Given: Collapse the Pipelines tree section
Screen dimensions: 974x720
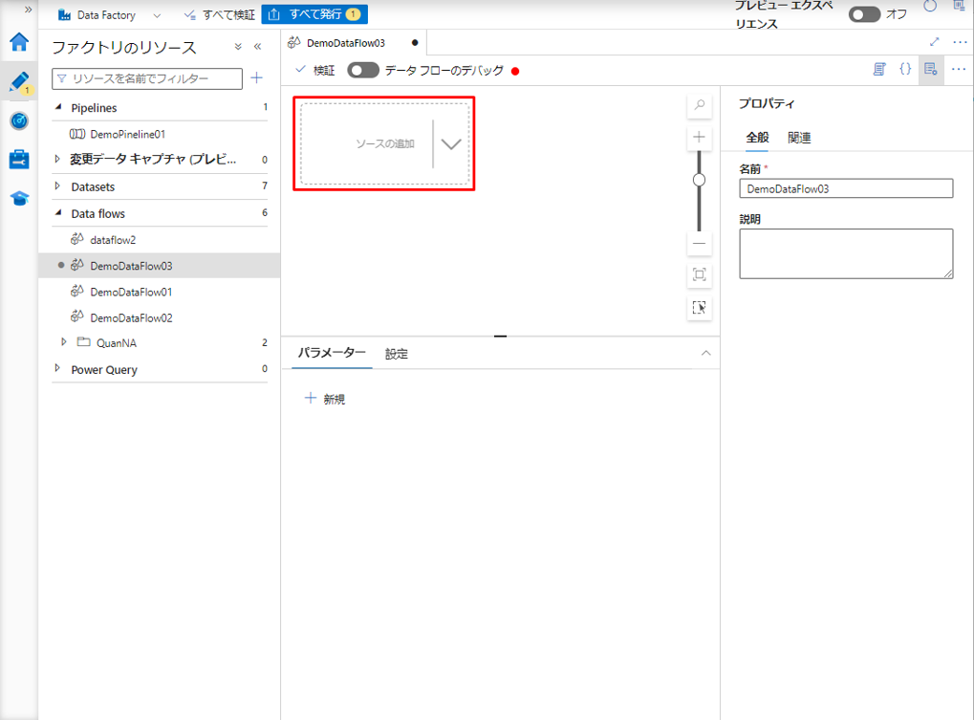Looking at the screenshot, I should [x=58, y=107].
